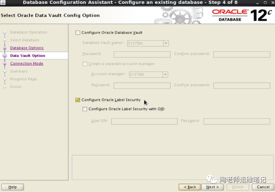Click Account manager Confirm password field
Image resolution: width=275 pixels, height=192 pixels.
click(242, 86)
